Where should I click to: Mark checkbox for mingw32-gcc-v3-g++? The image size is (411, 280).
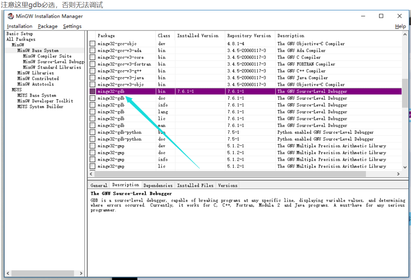[x=92, y=71]
